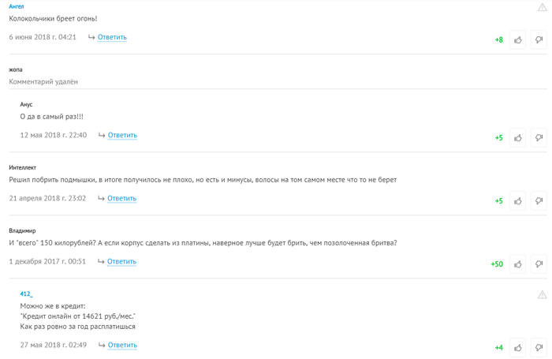Upvote Интеллект's comment about подмышки
Screen dimensions: 552x359
pyautogui.click(x=518, y=200)
